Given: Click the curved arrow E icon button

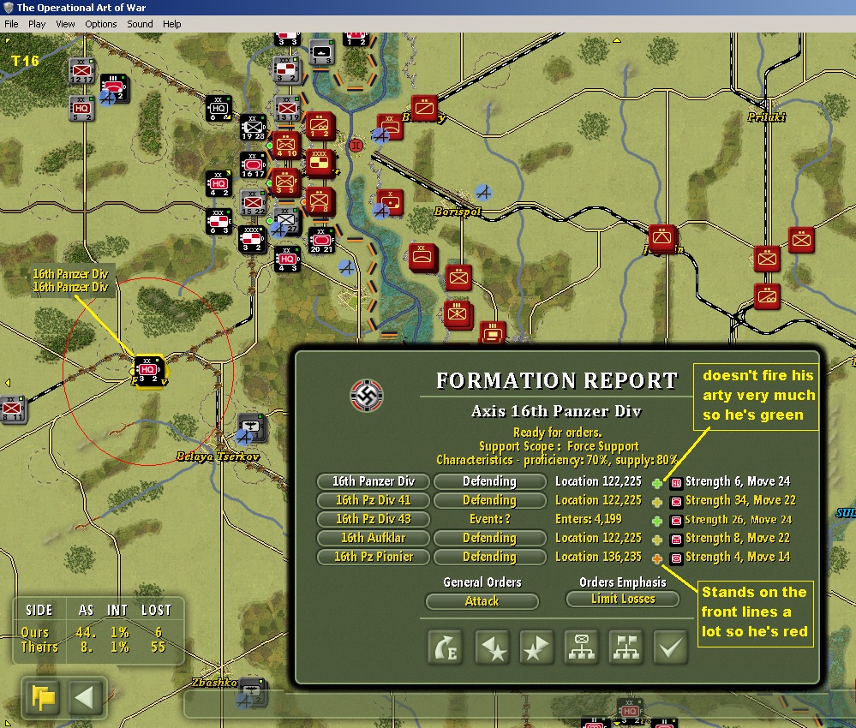Looking at the screenshot, I should 446,647.
